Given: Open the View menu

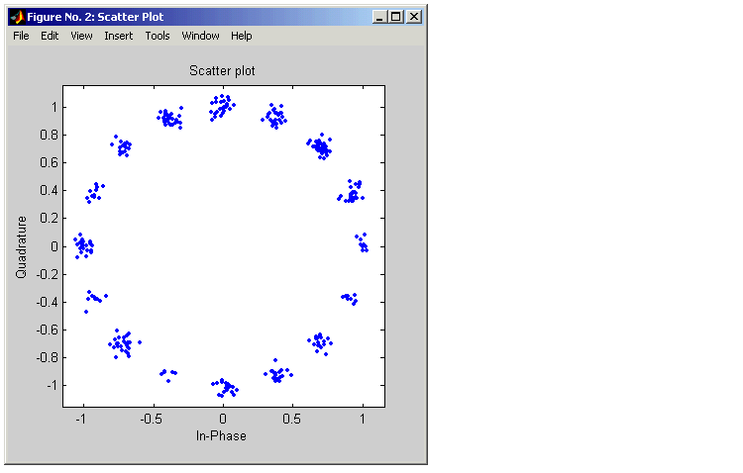Looking at the screenshot, I should tap(81, 36).
